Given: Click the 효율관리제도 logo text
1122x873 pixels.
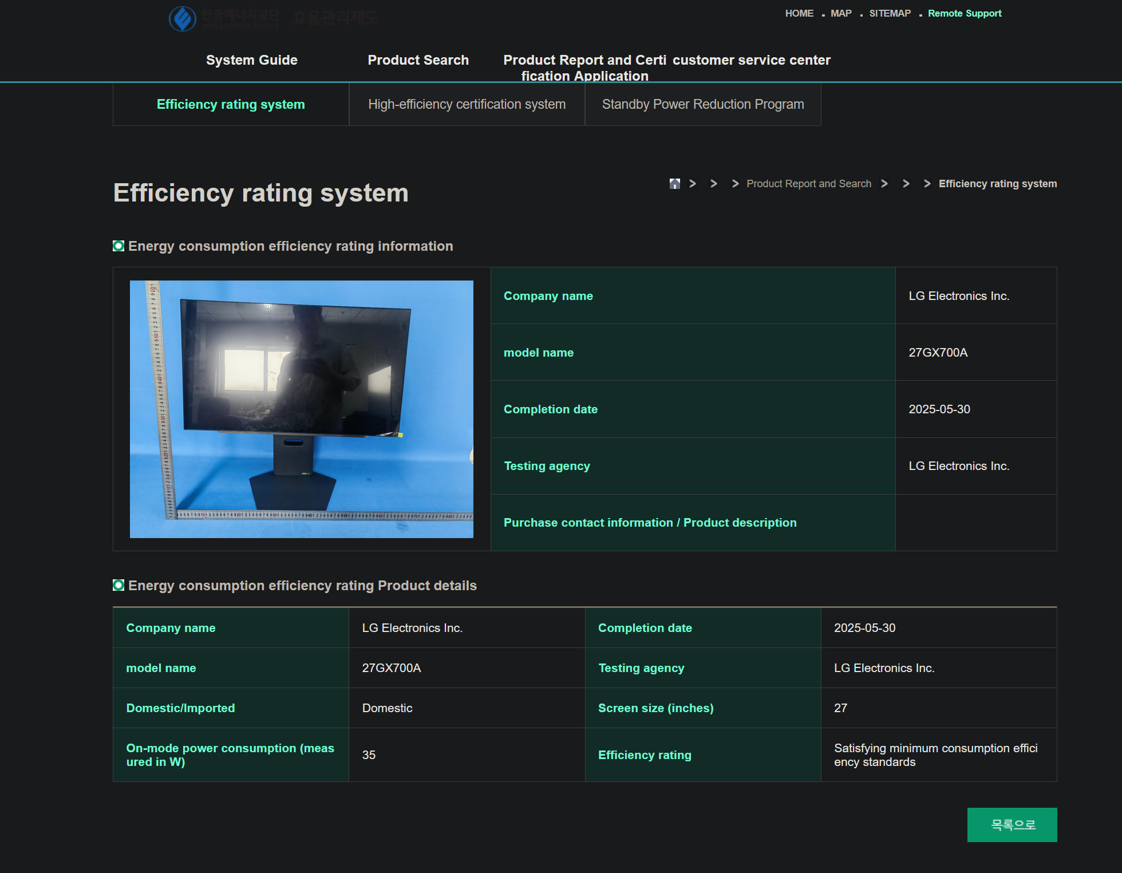Looking at the screenshot, I should point(335,17).
